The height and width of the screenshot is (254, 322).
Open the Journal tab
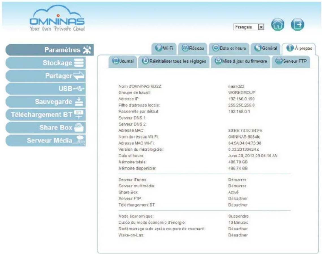click(123, 61)
